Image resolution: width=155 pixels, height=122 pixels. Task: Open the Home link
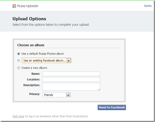(148, 6)
